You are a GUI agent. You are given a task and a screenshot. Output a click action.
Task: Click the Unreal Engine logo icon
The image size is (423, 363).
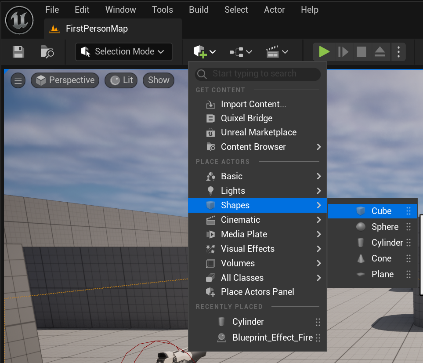click(19, 20)
